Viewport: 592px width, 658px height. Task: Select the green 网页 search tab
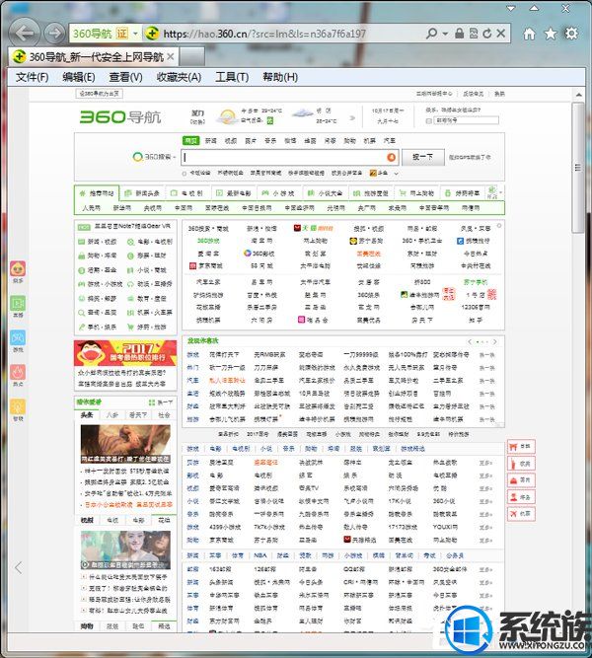[191, 141]
